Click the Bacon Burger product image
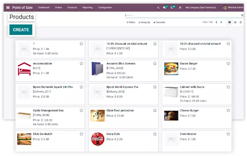 (171, 69)
